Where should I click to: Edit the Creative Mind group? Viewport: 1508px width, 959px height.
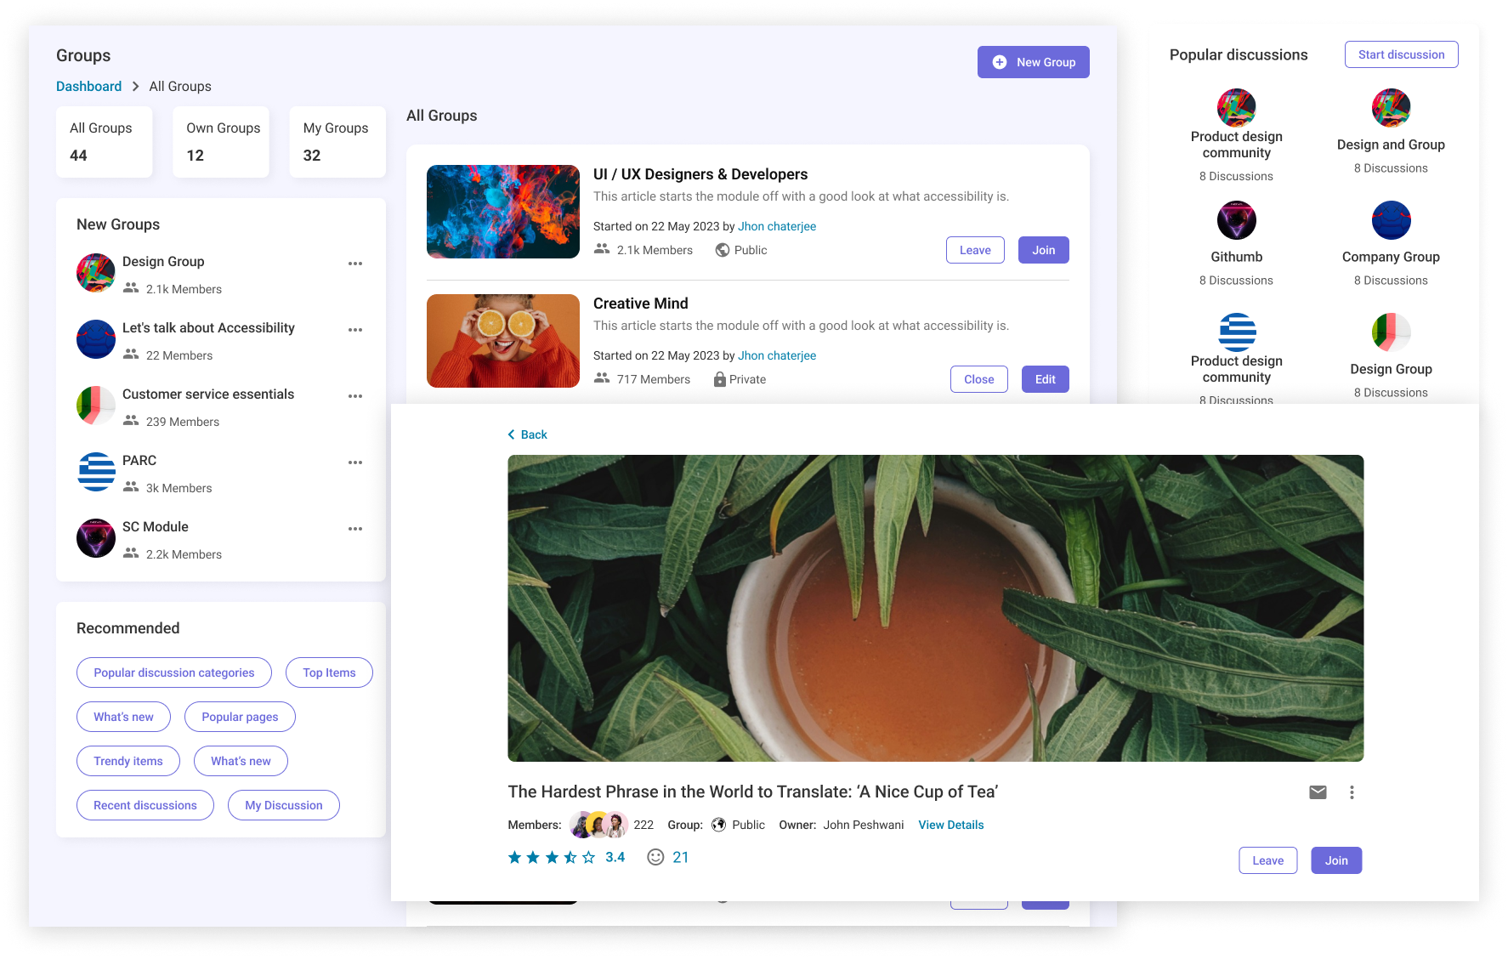1046,379
